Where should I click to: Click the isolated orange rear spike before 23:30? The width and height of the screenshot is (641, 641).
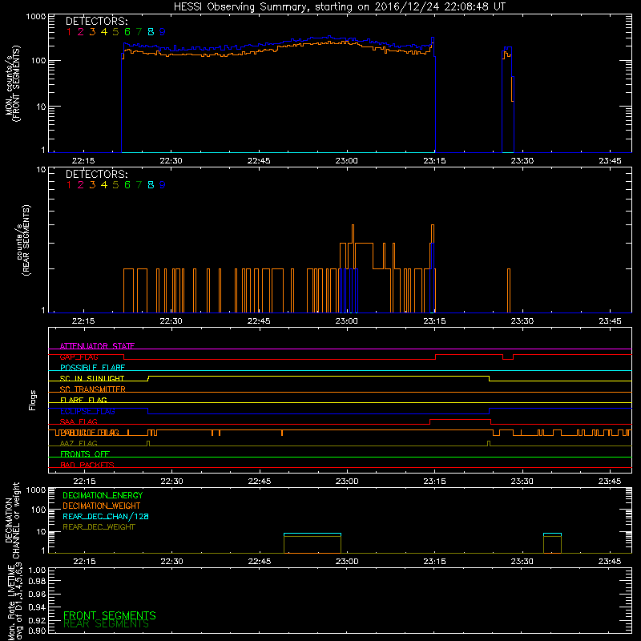(509, 291)
